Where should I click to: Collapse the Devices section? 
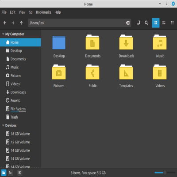3,126
